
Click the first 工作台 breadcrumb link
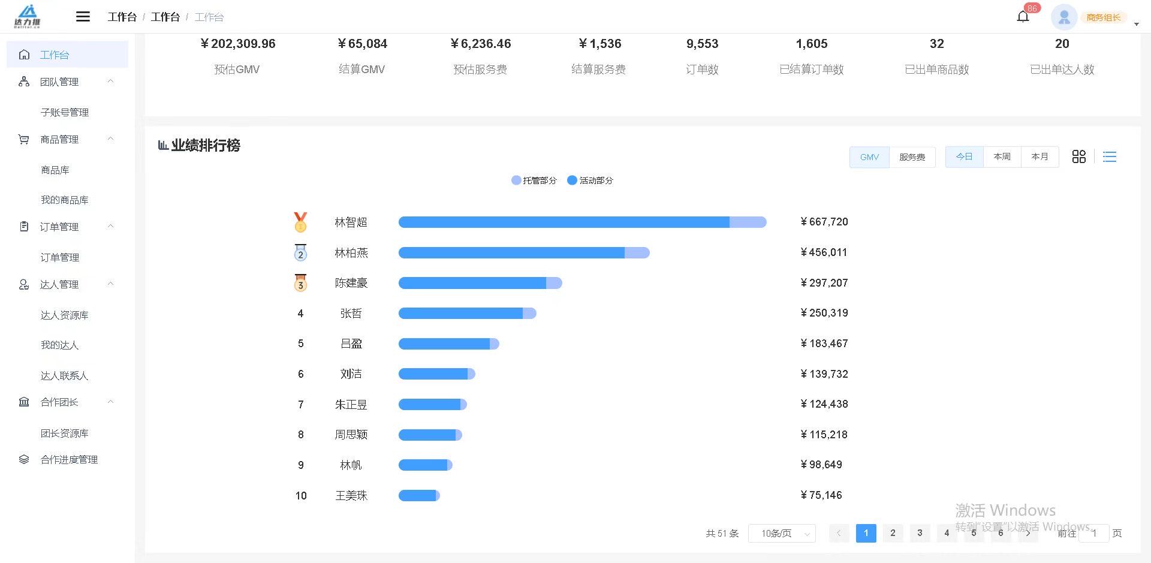[x=122, y=17]
